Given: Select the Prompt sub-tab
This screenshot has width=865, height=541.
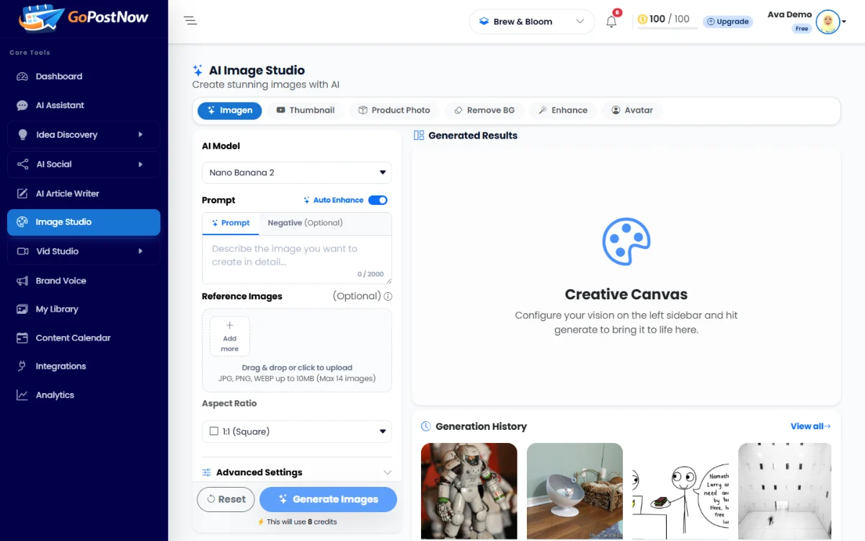Looking at the screenshot, I should point(231,223).
